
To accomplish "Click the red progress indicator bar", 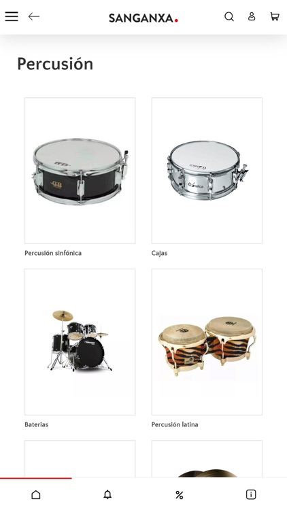I will tap(36, 478).
